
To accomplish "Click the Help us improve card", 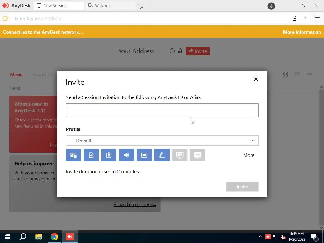I will click(x=34, y=184).
